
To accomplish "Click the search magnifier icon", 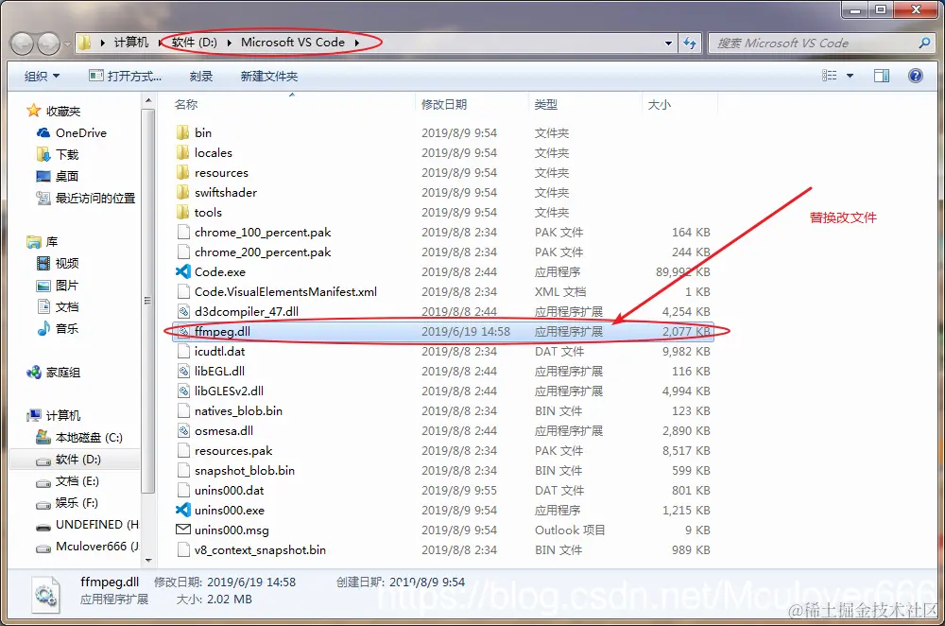I will [924, 43].
